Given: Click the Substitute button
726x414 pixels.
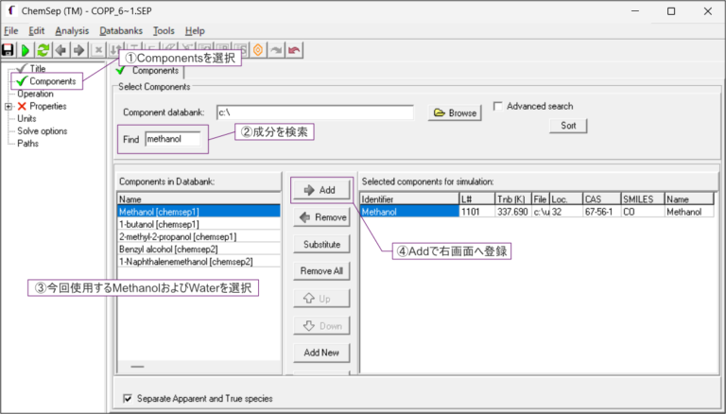Looking at the screenshot, I should [x=321, y=244].
